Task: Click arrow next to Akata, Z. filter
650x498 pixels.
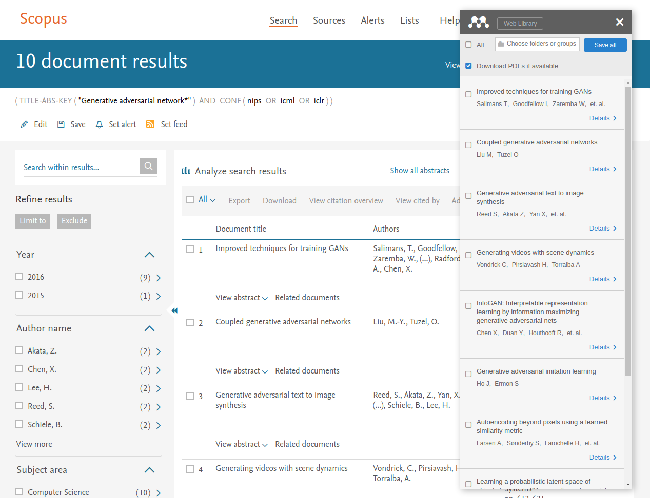Action: (159, 351)
